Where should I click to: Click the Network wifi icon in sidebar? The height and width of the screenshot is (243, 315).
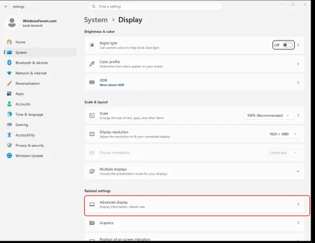10,73
